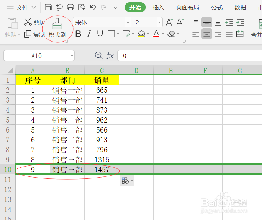
Task: Open the borders dropdown arrow
Action: (118, 34)
